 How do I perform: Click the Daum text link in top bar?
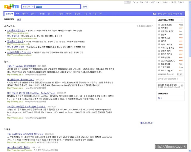[135, 2]
